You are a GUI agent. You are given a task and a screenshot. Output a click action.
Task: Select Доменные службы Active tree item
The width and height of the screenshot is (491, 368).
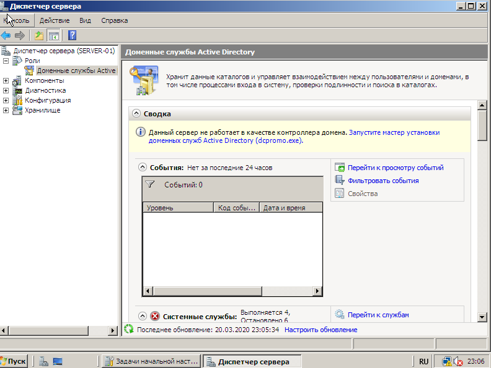(x=76, y=71)
